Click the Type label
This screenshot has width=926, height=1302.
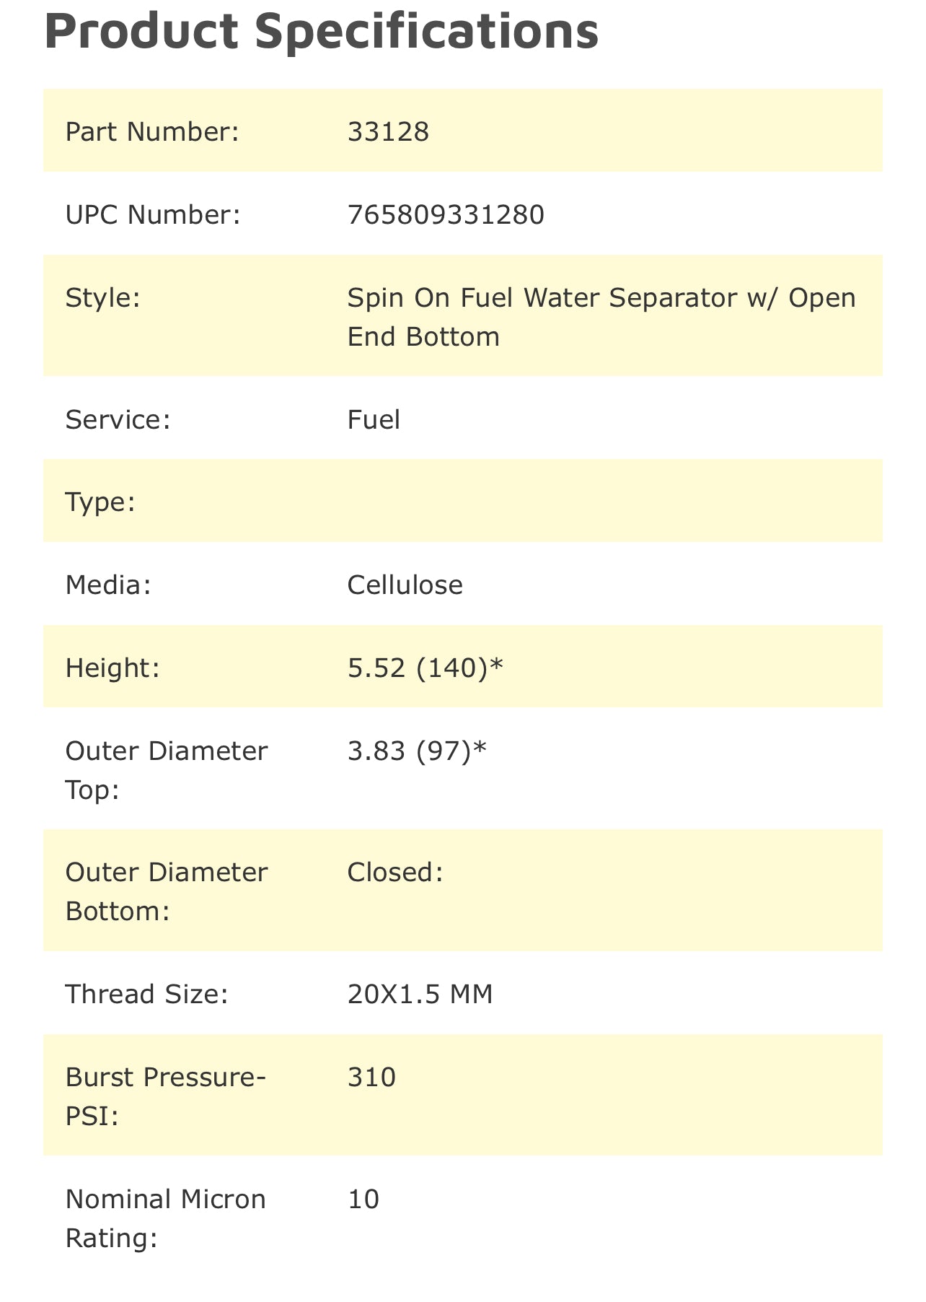coord(100,502)
